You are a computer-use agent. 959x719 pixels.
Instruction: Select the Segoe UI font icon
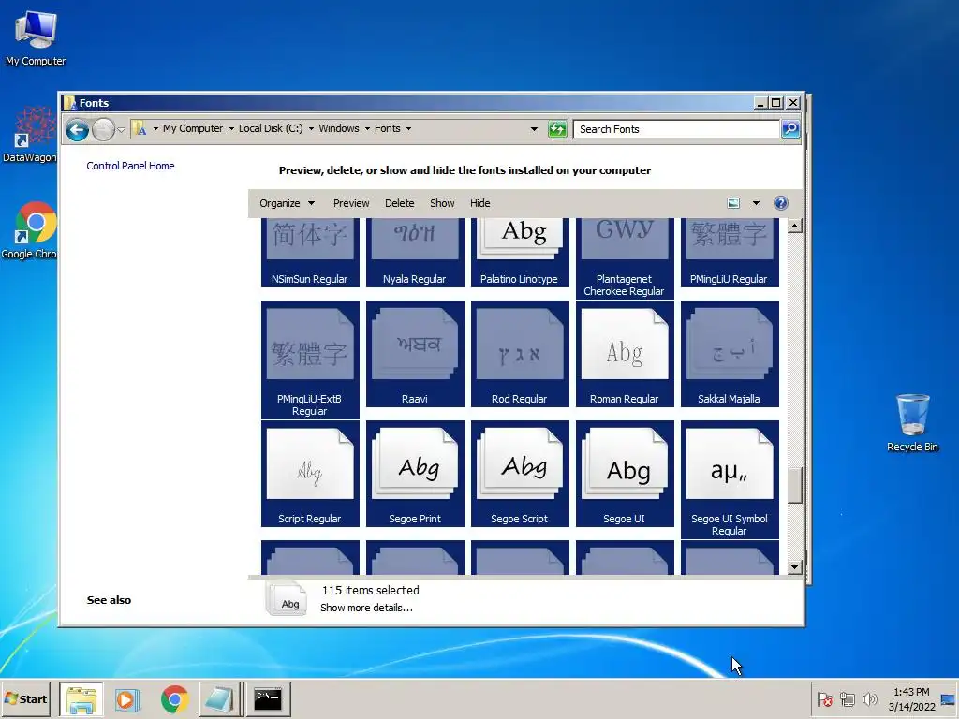625,473
